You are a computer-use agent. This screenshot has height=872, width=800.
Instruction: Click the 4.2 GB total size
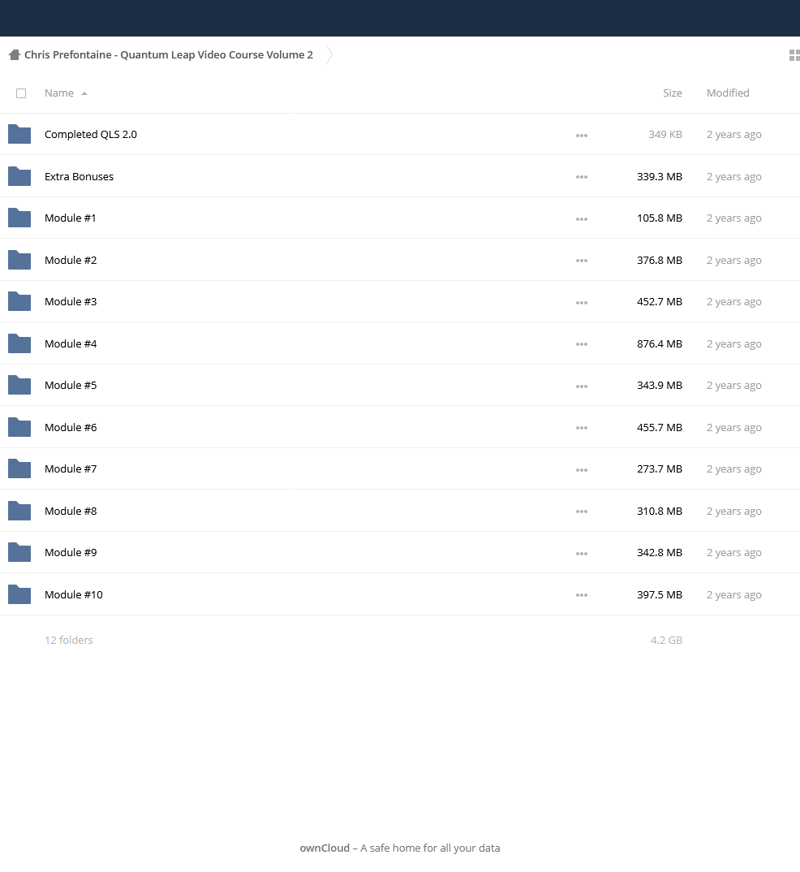point(666,640)
